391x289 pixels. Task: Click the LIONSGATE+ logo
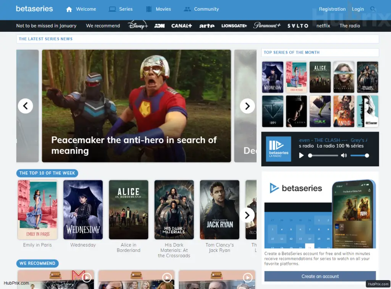234,26
